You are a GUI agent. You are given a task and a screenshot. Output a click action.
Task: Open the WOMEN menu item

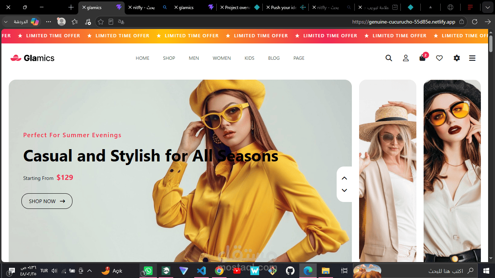pos(222,58)
